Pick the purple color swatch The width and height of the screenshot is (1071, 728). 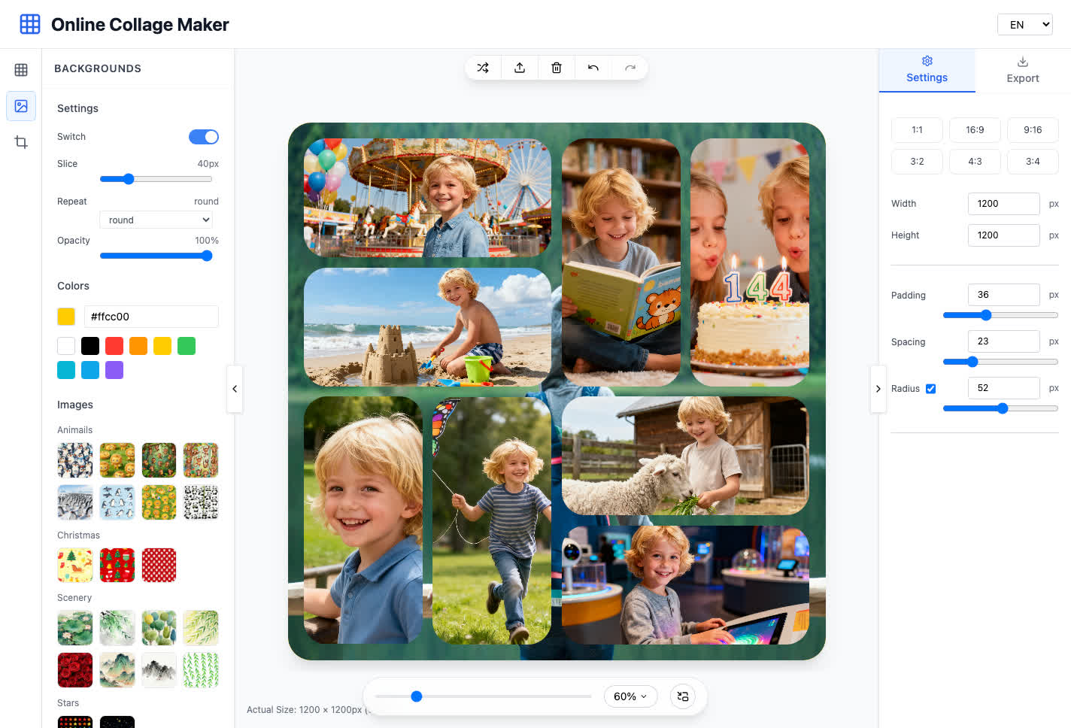114,370
